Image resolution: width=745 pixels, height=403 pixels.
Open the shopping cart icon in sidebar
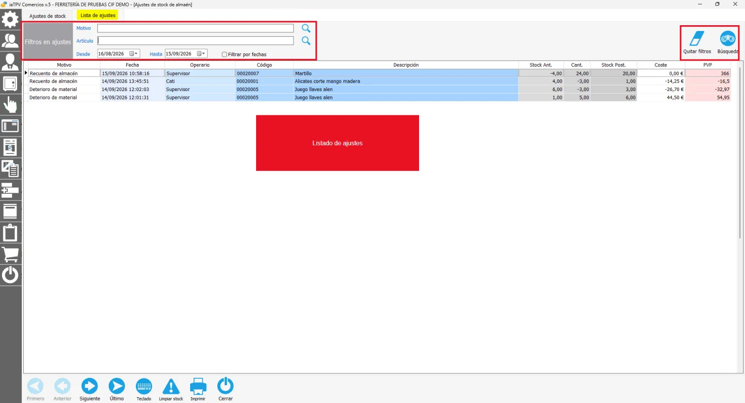coord(10,254)
